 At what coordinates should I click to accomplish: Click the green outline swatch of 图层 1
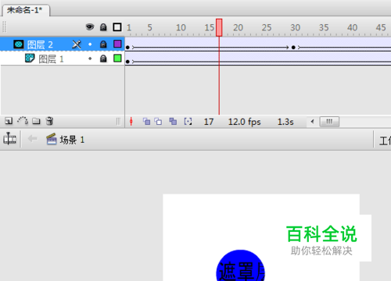(117, 59)
